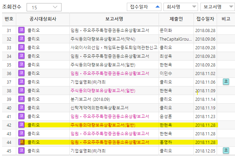This screenshot has height=158, width=235.
Task: Open row 34 report filed by 최성욱
Action: click(x=110, y=56)
